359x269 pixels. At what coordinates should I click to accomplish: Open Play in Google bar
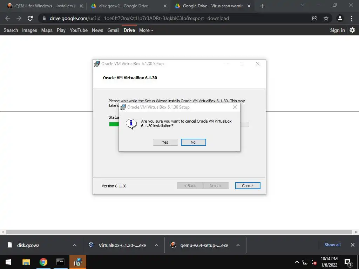point(61,30)
